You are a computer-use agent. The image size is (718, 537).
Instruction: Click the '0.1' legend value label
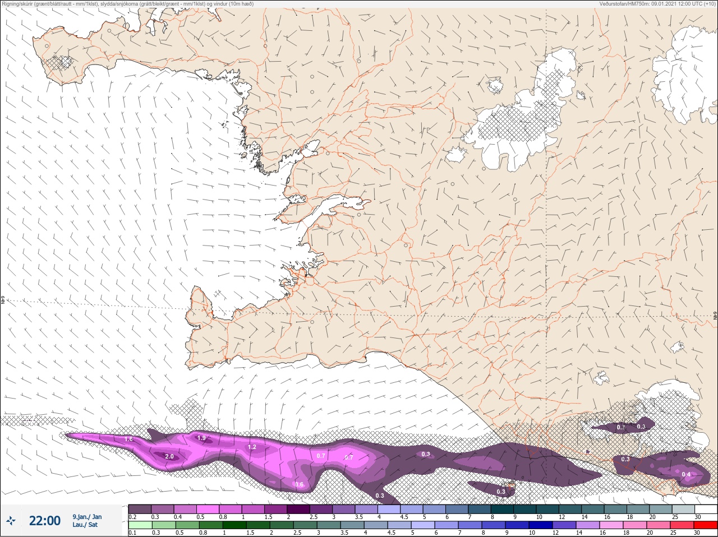(x=132, y=533)
